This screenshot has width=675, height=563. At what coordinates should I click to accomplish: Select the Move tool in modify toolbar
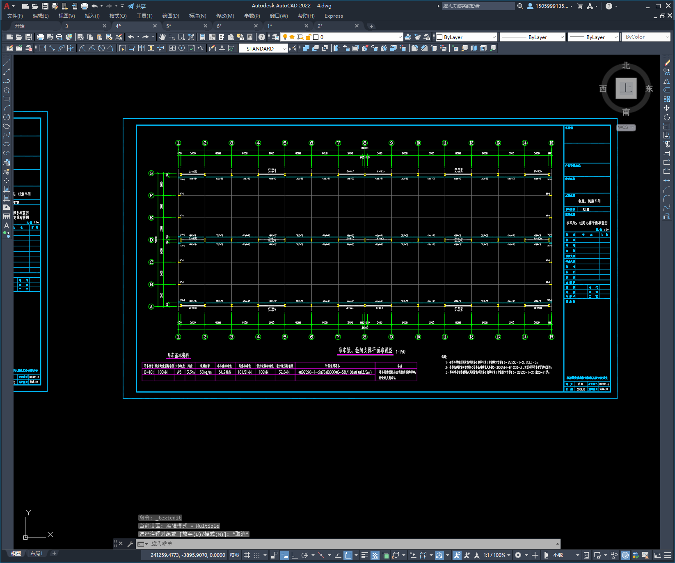tap(667, 108)
